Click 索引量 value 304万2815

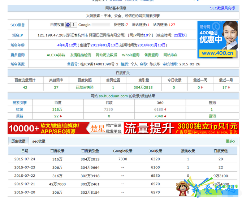[143, 87]
